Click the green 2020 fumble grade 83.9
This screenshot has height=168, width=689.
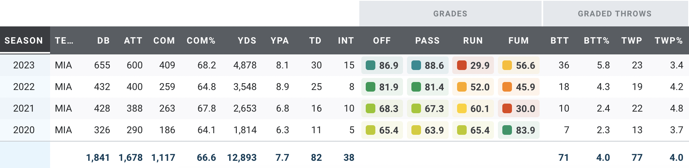point(519,130)
